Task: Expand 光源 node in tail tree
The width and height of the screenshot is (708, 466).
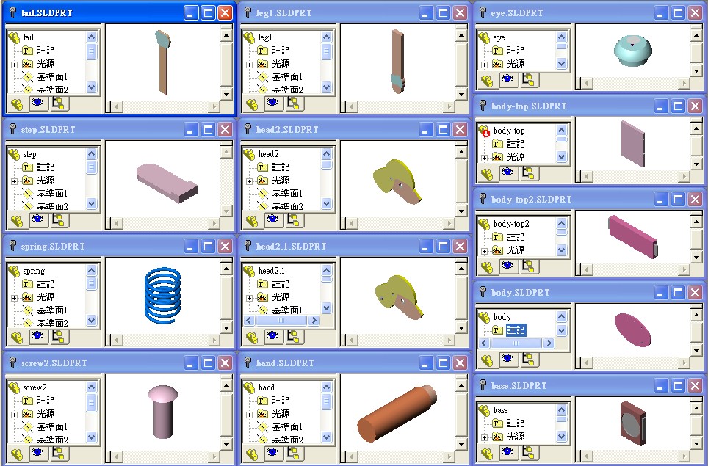Action: 15,65
